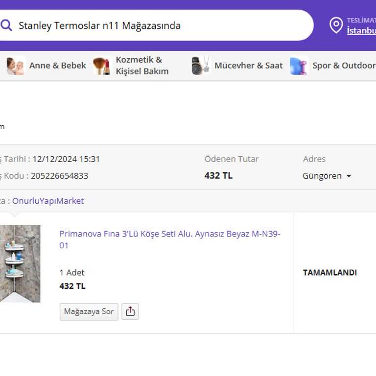This screenshot has height=376, width=376.
Task: Click the corner shelf product thumbnail
Action: pyautogui.click(x=20, y=263)
